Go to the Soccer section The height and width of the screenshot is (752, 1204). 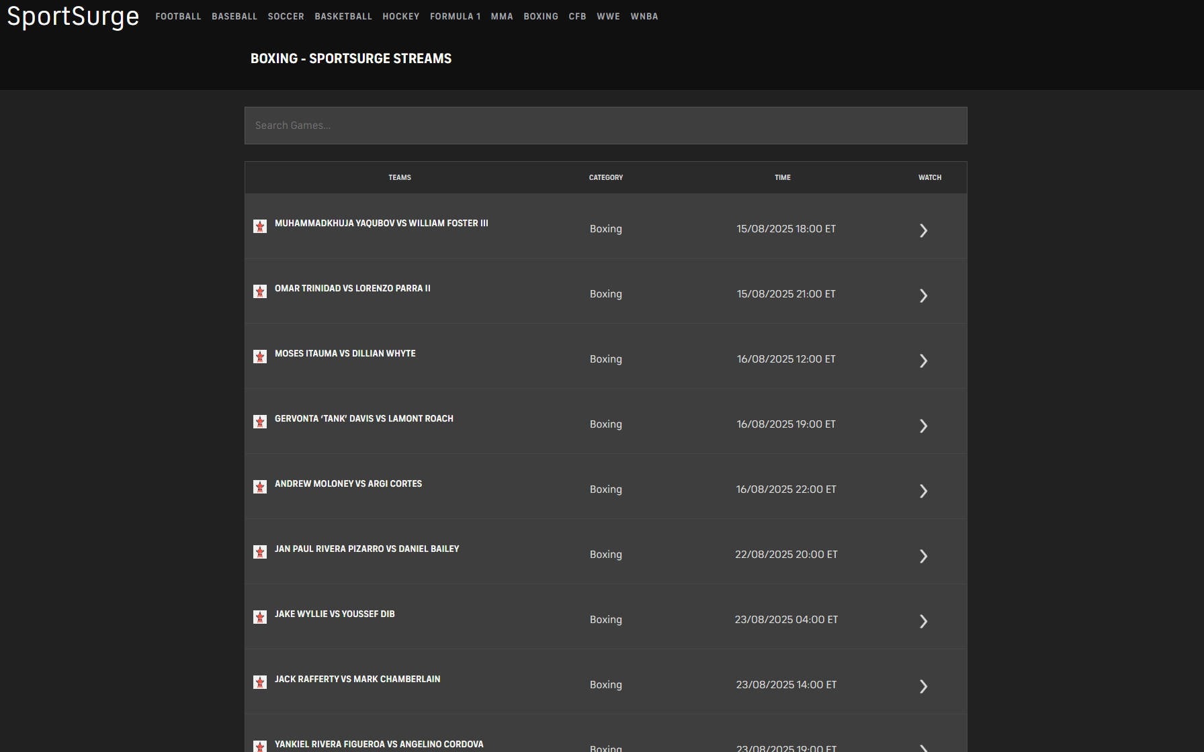pyautogui.click(x=286, y=16)
